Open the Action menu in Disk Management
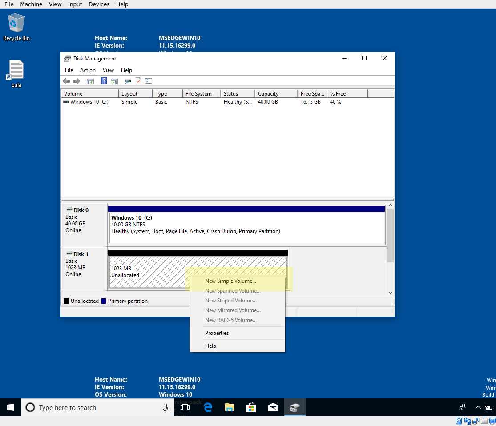Viewport: 496px width, 426px height. (x=88, y=70)
